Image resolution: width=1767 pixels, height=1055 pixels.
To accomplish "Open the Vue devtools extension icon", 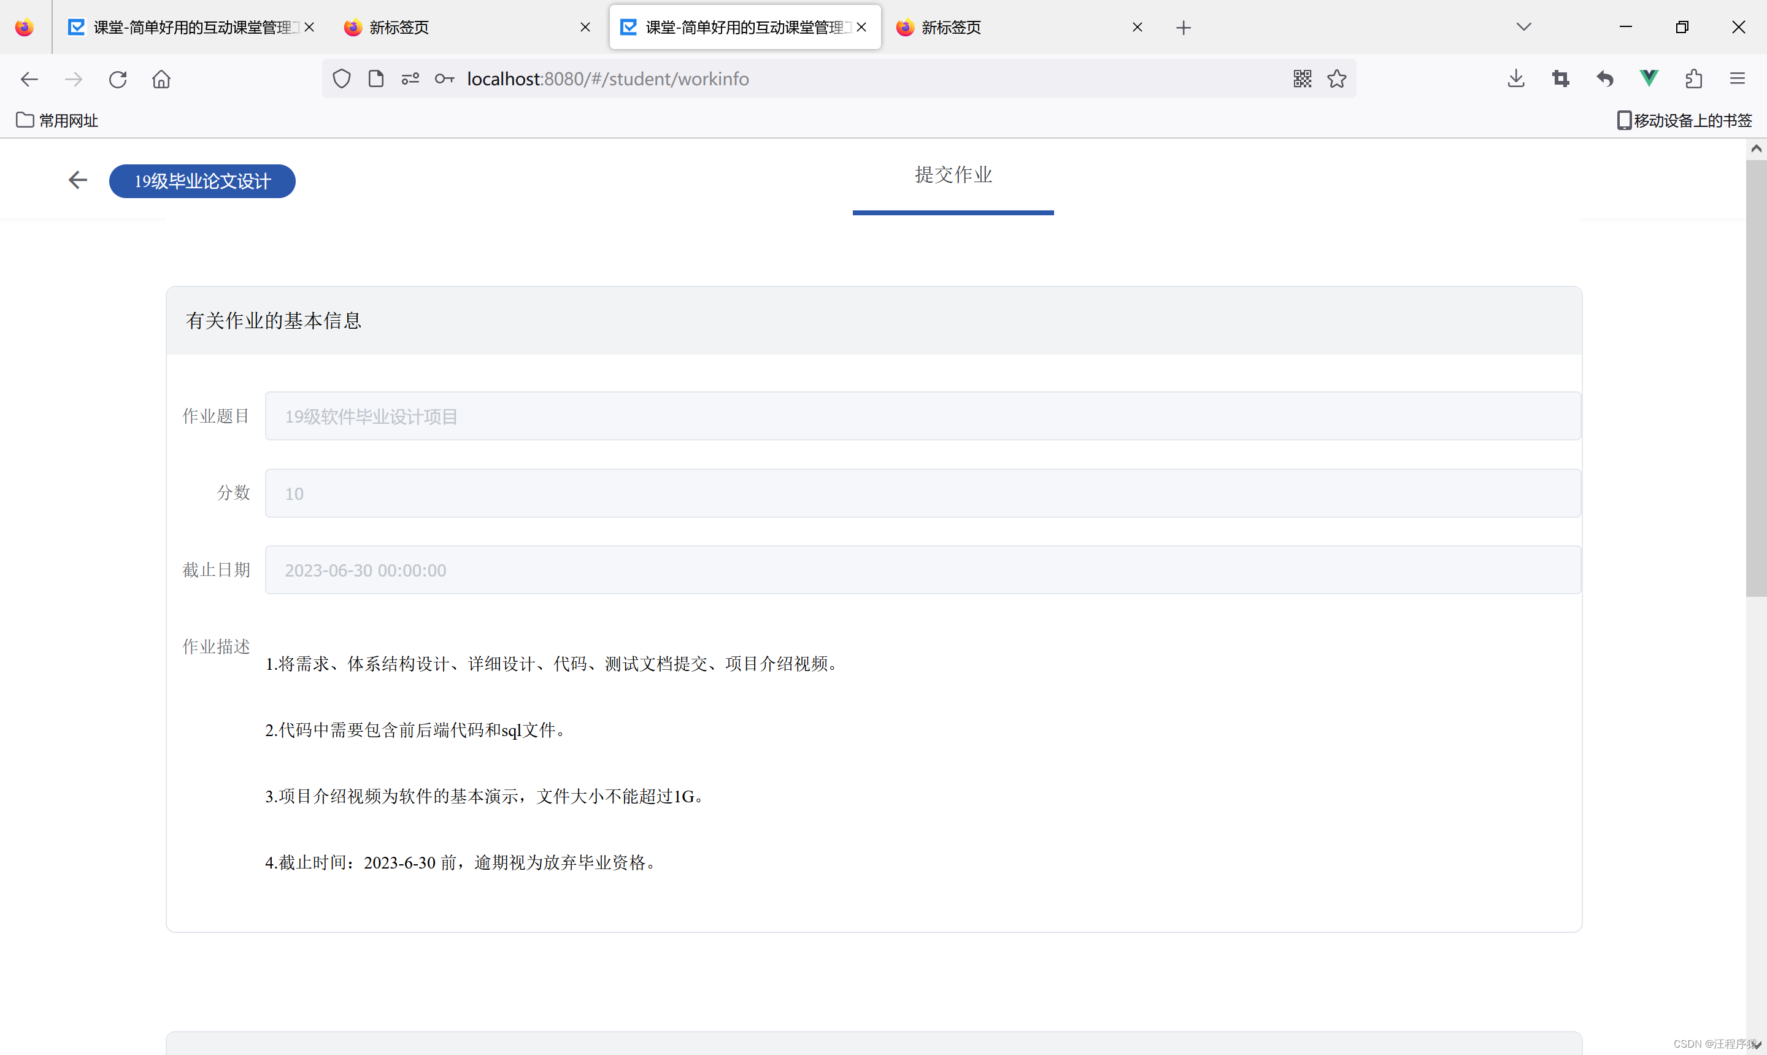I will coord(1649,79).
